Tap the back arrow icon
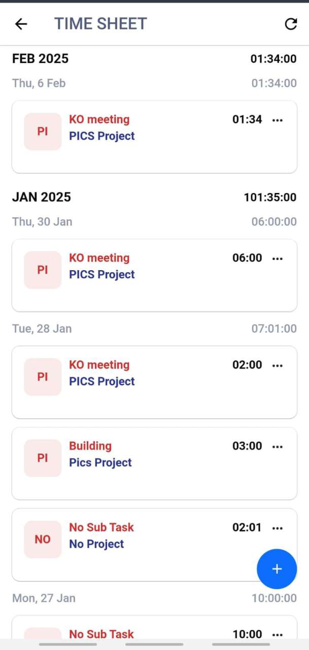The image size is (309, 650). 21,24
